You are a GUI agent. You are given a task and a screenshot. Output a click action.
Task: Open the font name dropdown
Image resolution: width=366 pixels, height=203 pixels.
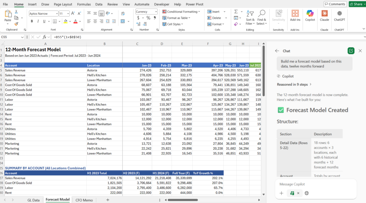point(57,14)
